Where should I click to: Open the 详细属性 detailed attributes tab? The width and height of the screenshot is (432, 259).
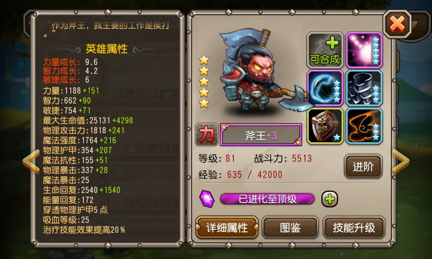click(x=227, y=227)
